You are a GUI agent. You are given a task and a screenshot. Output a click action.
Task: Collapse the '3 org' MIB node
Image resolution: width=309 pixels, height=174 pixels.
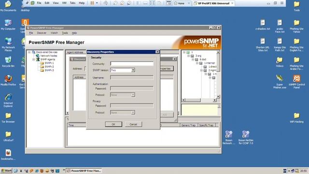pos(188,56)
